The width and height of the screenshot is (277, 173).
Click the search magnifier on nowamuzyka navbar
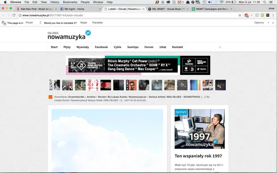point(220,47)
